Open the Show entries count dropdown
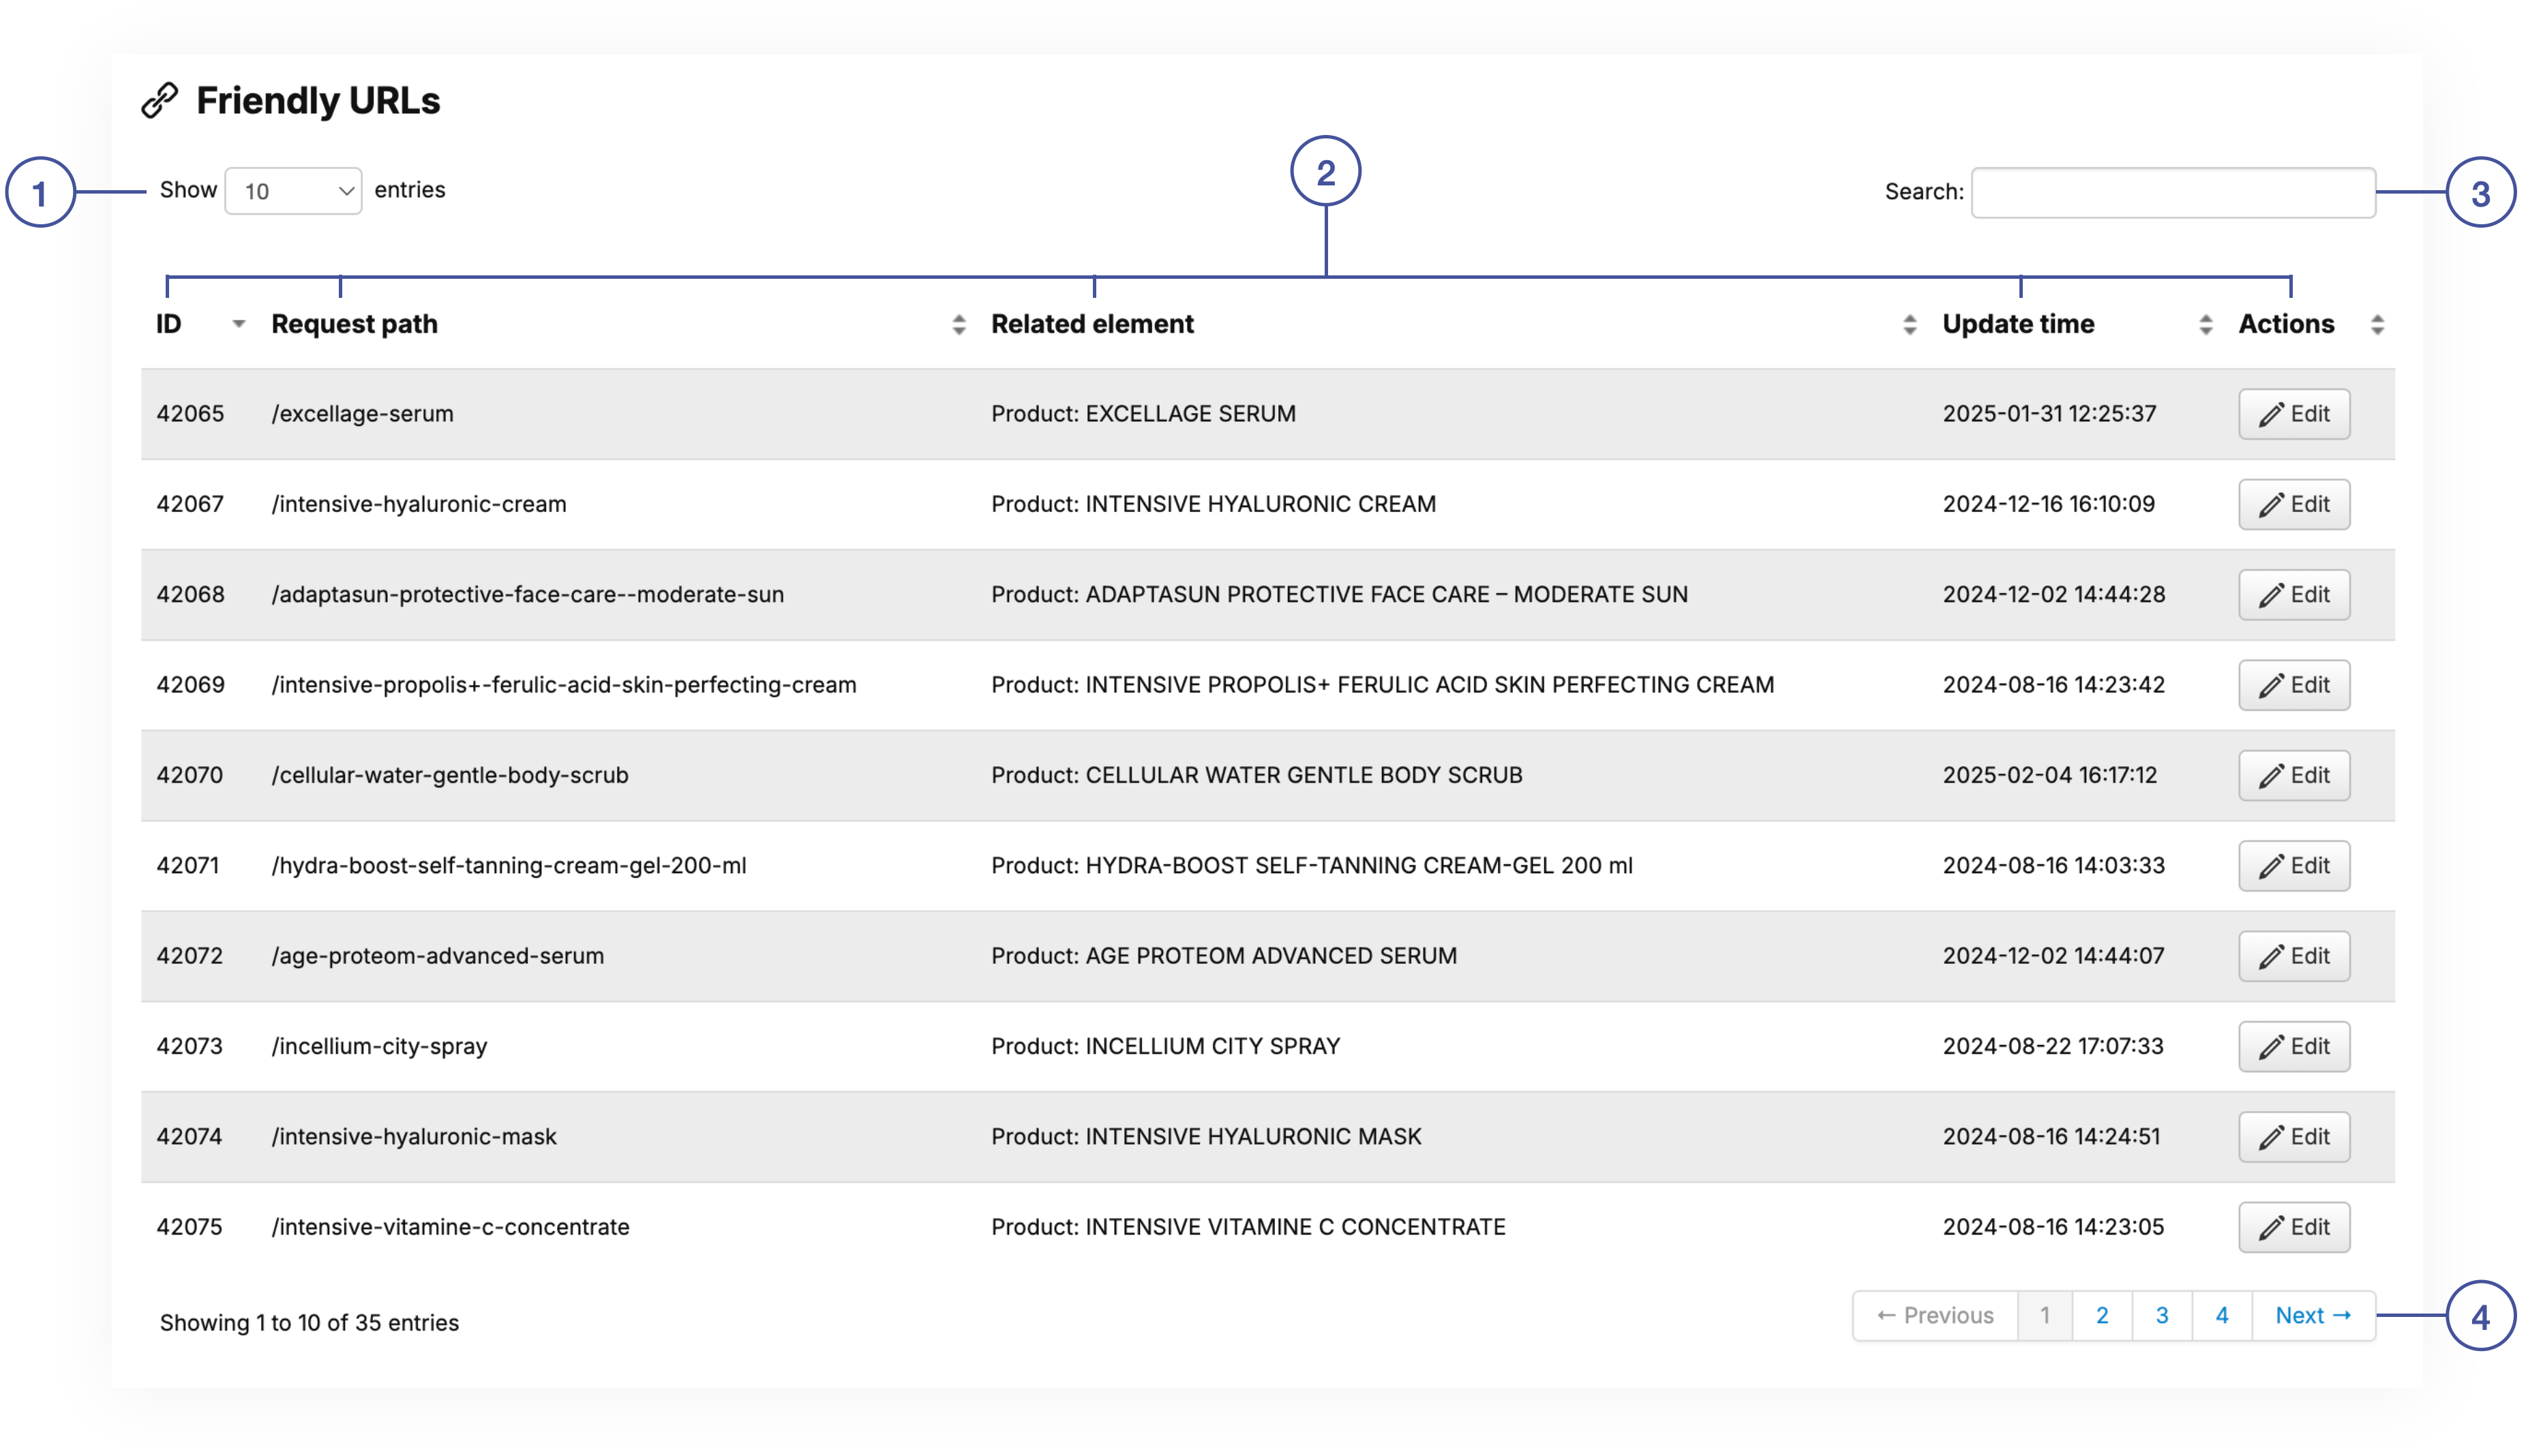The height and width of the screenshot is (1456, 2528). point(293,191)
